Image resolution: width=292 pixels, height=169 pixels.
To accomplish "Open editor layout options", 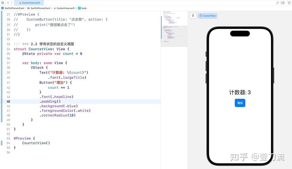I will click(x=283, y=3).
